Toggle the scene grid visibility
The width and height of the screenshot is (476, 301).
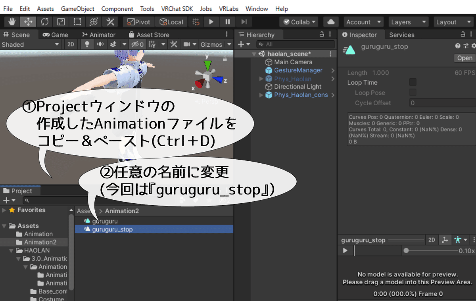coord(152,44)
